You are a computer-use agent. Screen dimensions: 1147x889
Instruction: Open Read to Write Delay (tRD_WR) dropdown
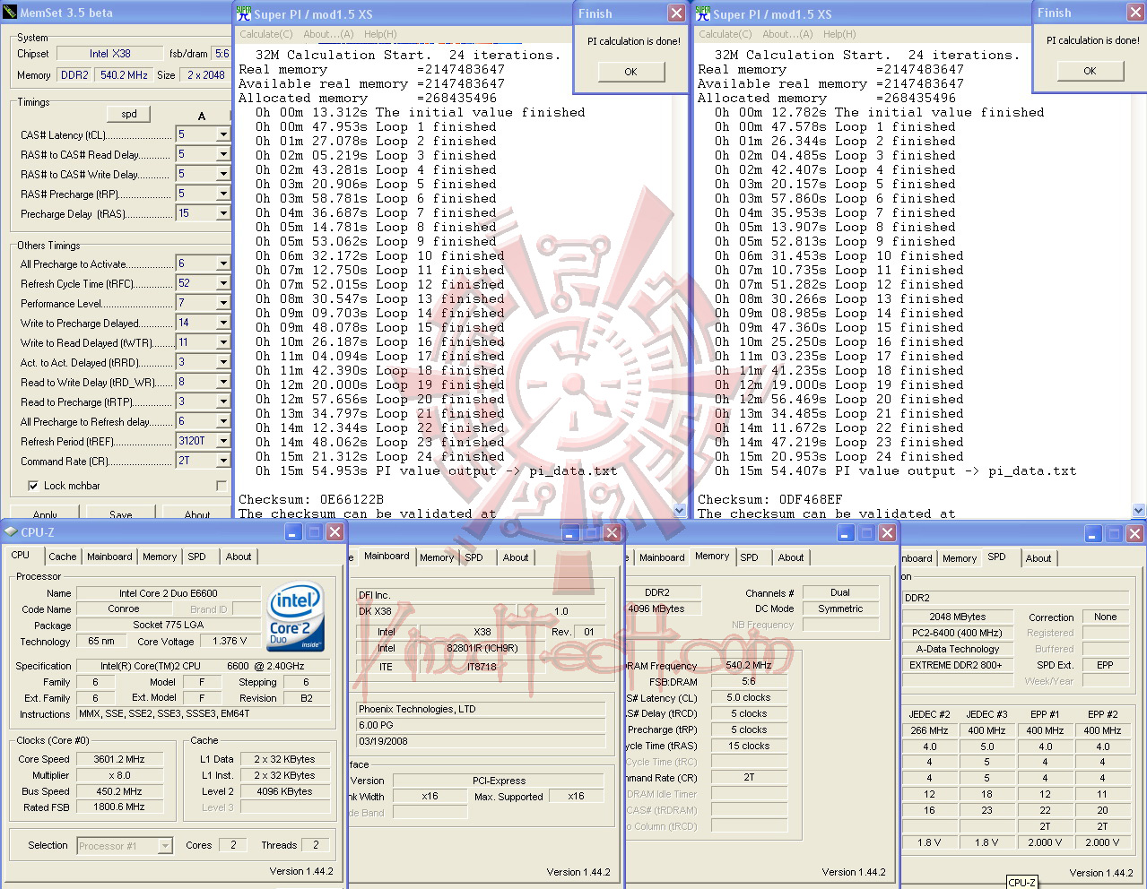point(222,382)
